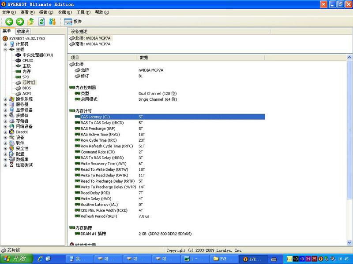Click the Up one level toolbar icon
The image size is (353, 264).
[31, 22]
